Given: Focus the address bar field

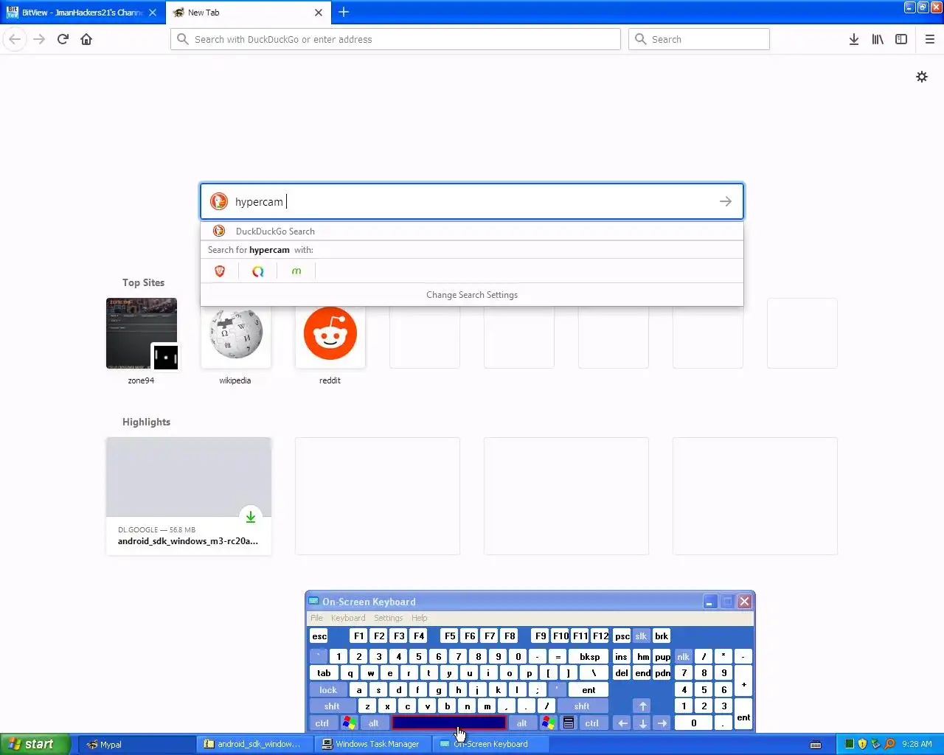Looking at the screenshot, I should pyautogui.click(x=395, y=39).
